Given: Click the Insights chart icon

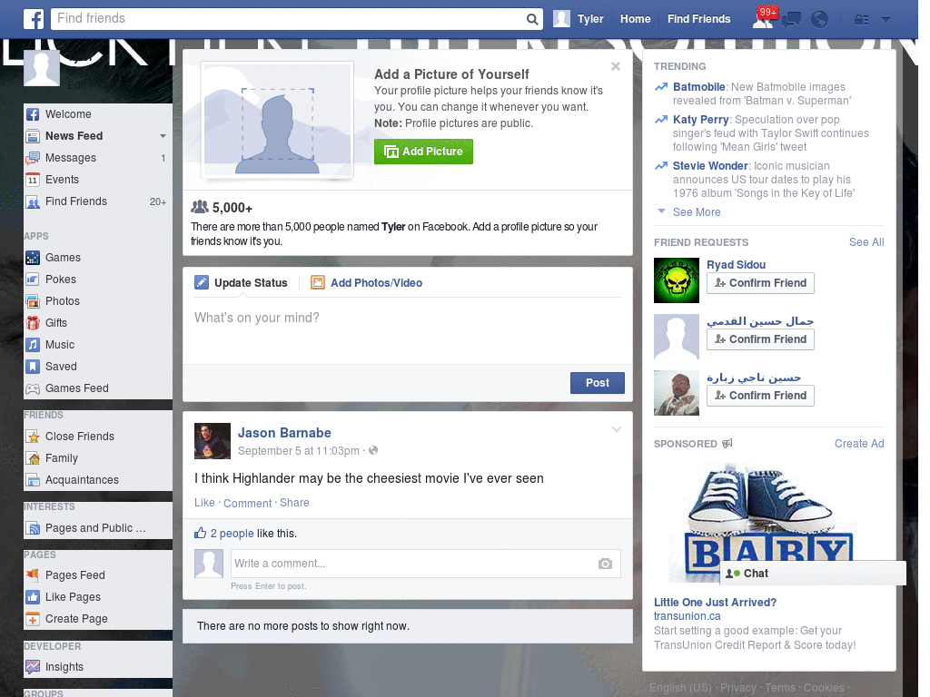Looking at the screenshot, I should coord(33,667).
